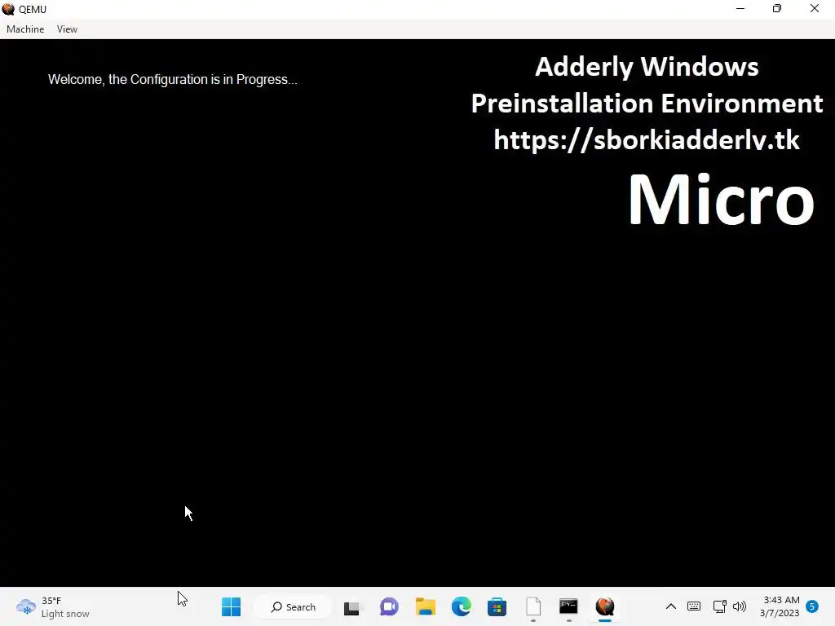Open the touch keyboard tray icon
This screenshot has height=626, width=835.
pos(694,606)
